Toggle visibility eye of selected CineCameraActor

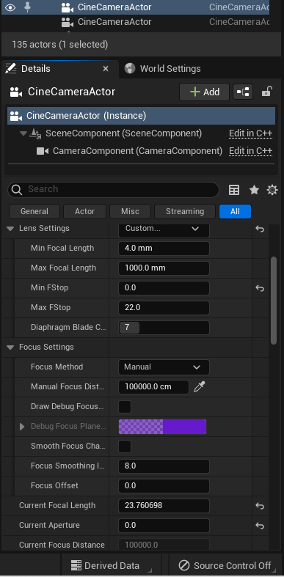pos(10,7)
